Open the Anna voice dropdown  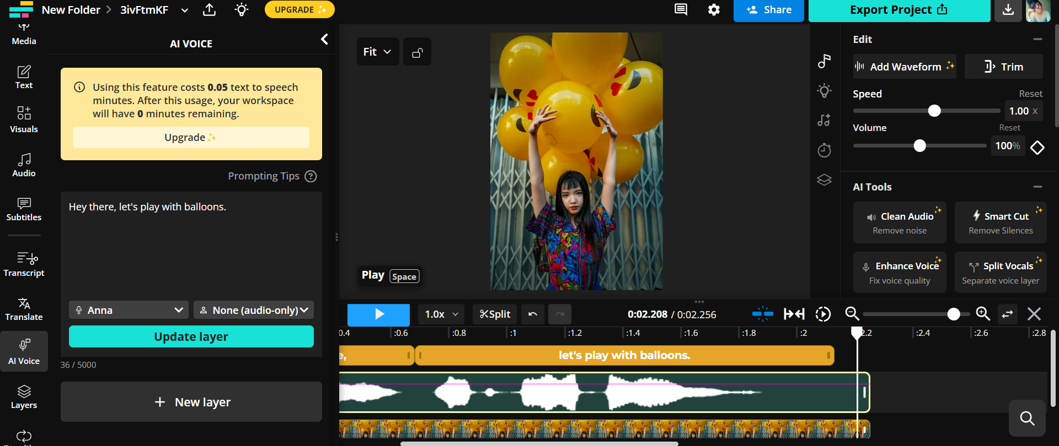(x=129, y=310)
